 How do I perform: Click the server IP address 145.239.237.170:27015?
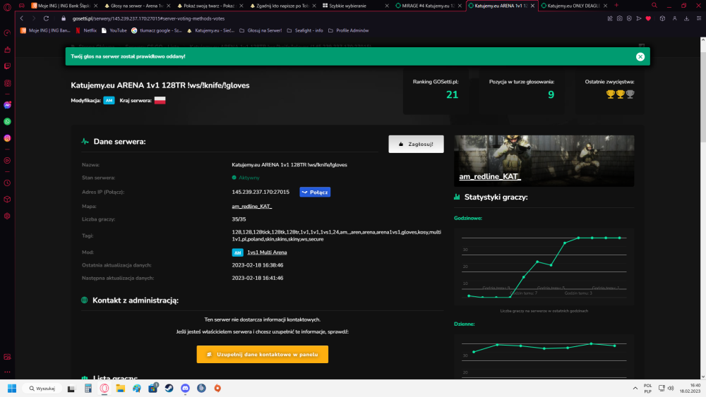[261, 192]
